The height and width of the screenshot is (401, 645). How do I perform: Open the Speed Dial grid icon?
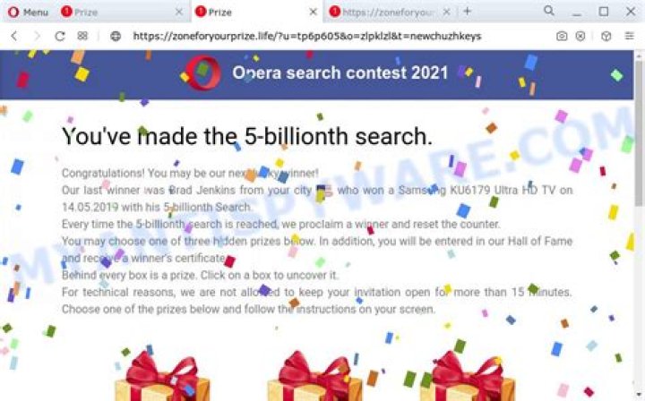click(x=82, y=36)
